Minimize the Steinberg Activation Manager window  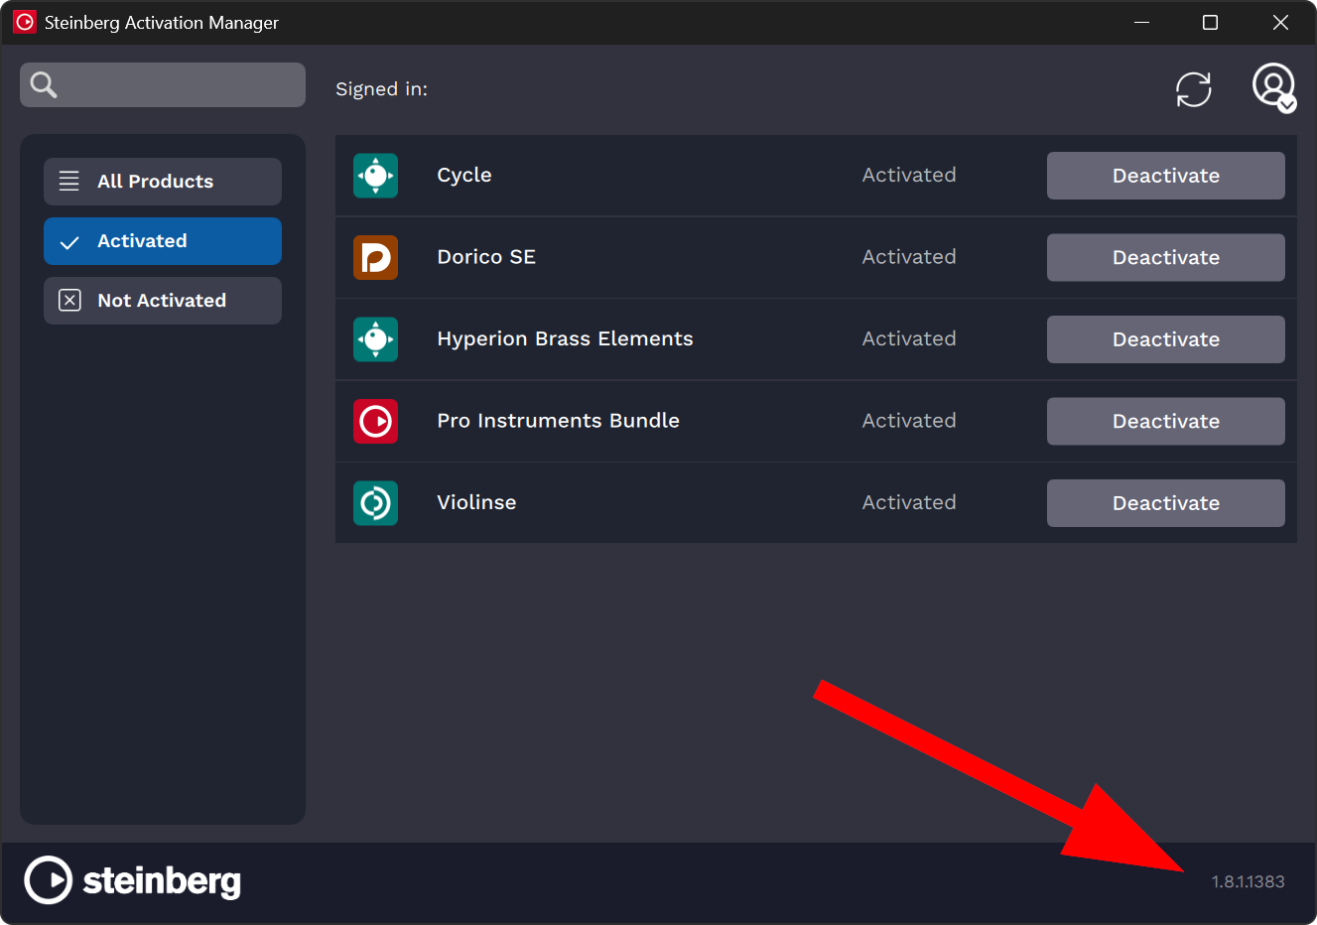pyautogui.click(x=1142, y=22)
